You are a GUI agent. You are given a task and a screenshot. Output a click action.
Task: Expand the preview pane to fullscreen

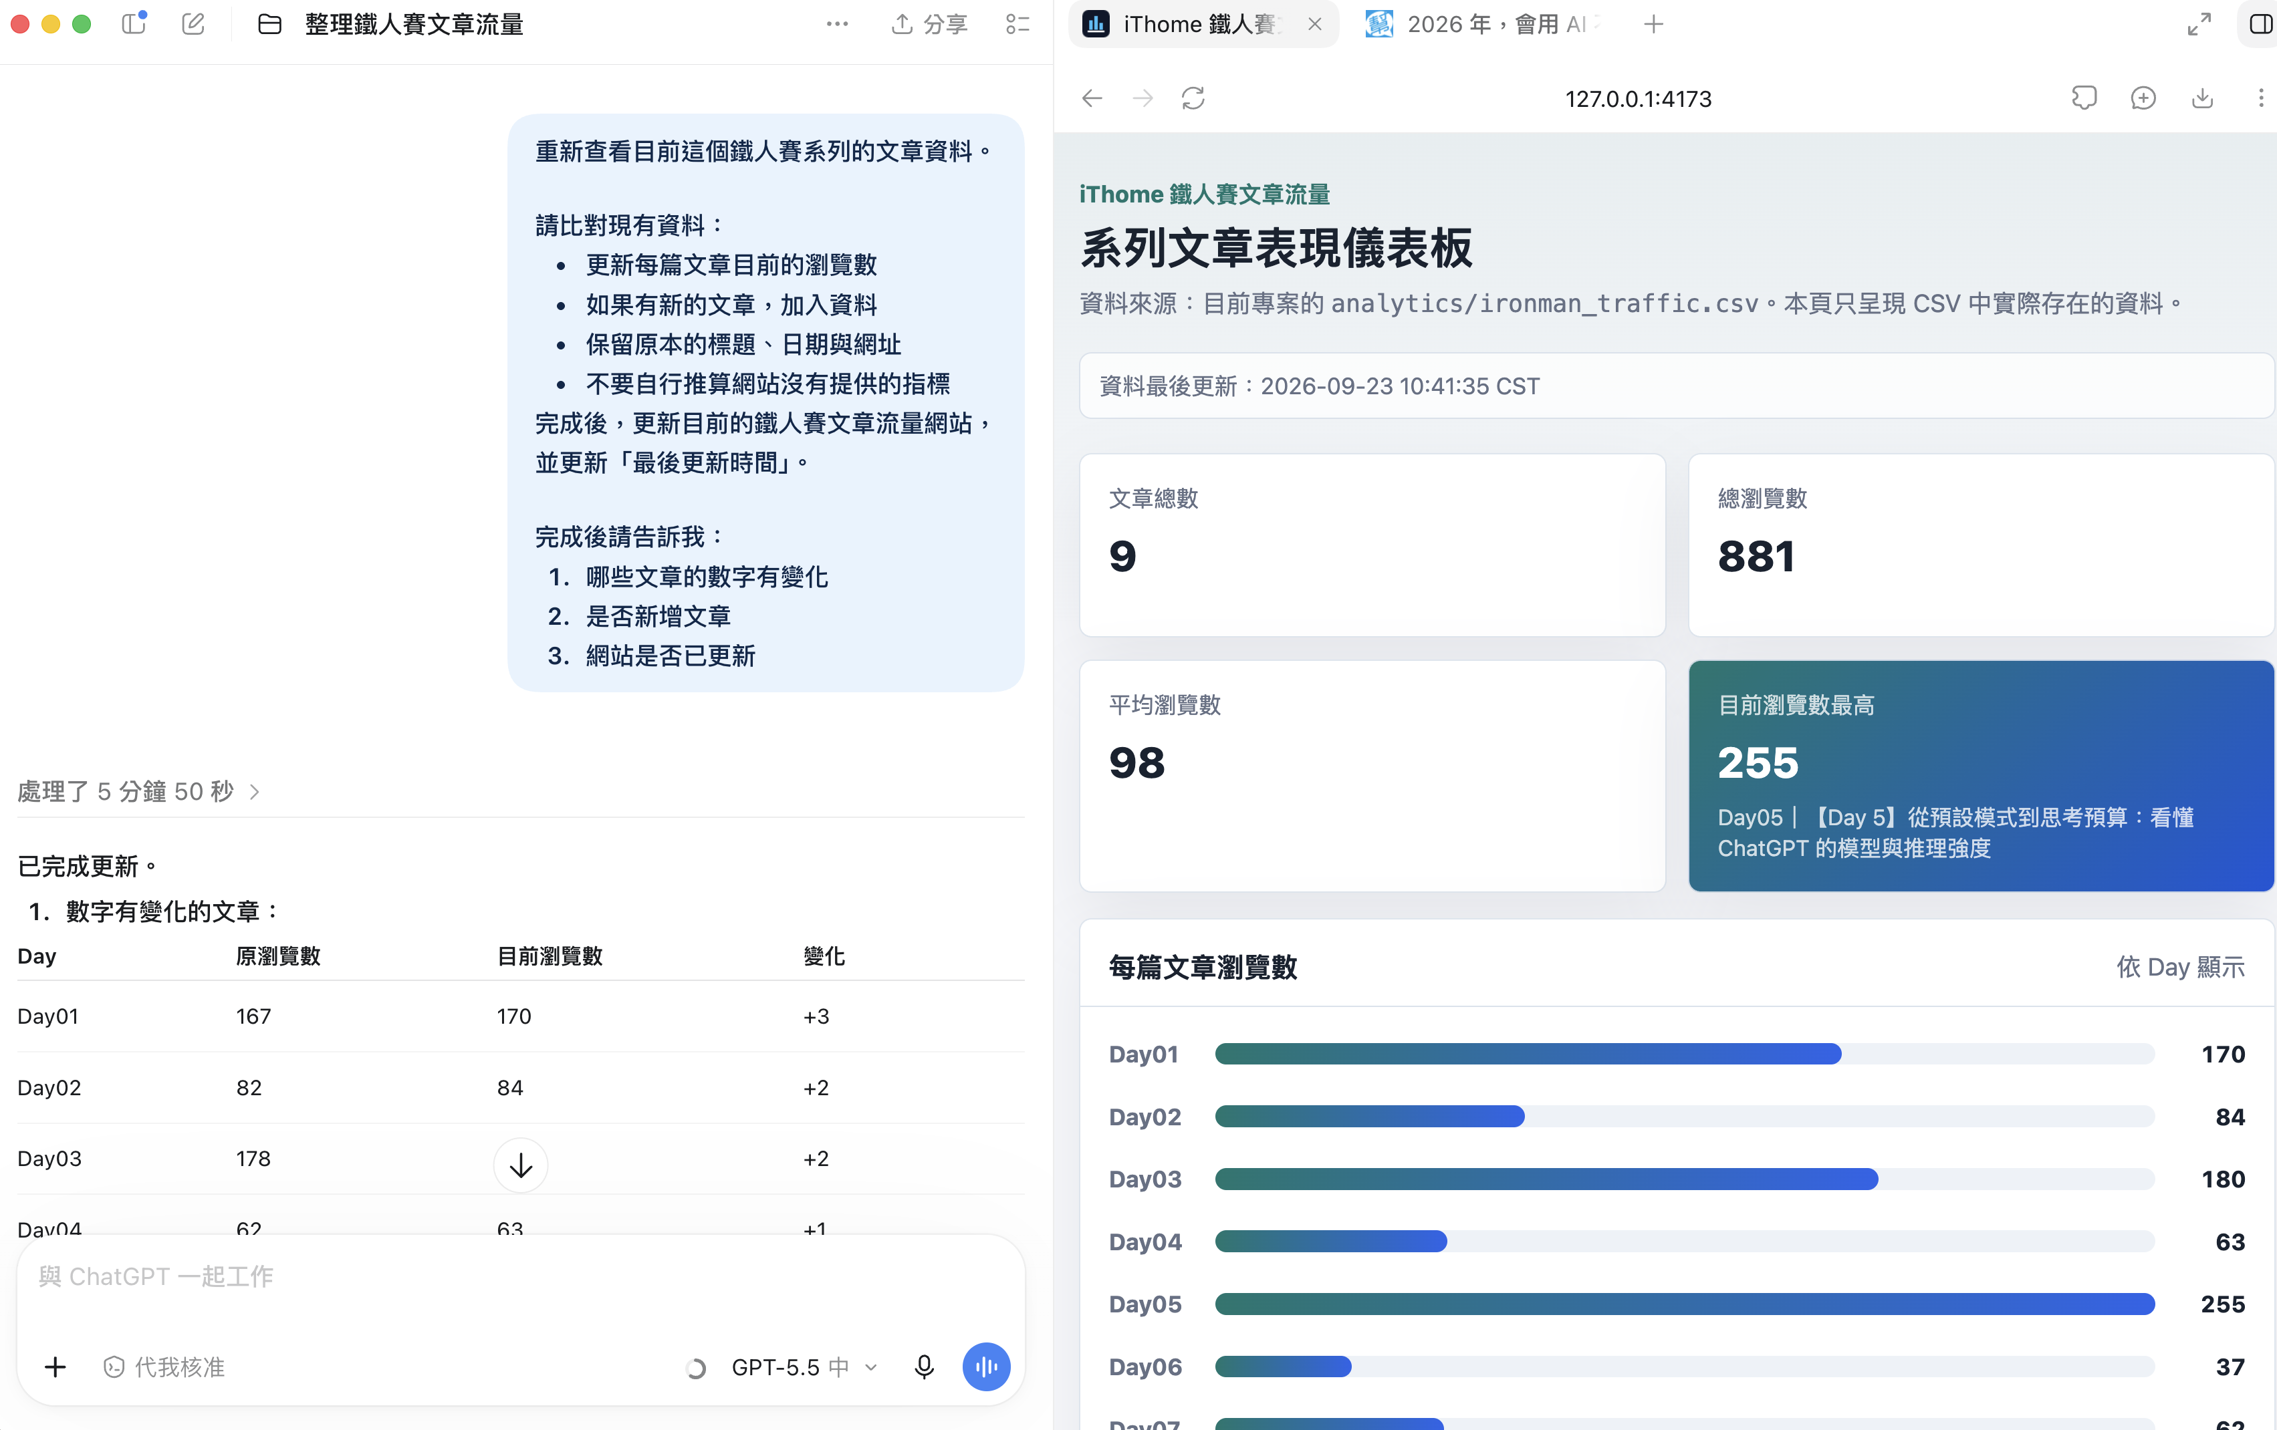pos(2199,23)
